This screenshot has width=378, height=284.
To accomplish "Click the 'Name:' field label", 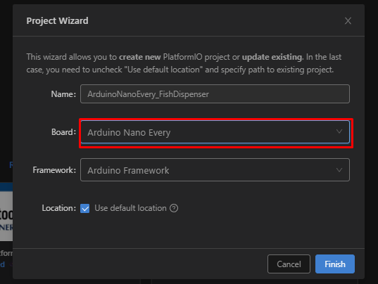I will [x=63, y=94].
